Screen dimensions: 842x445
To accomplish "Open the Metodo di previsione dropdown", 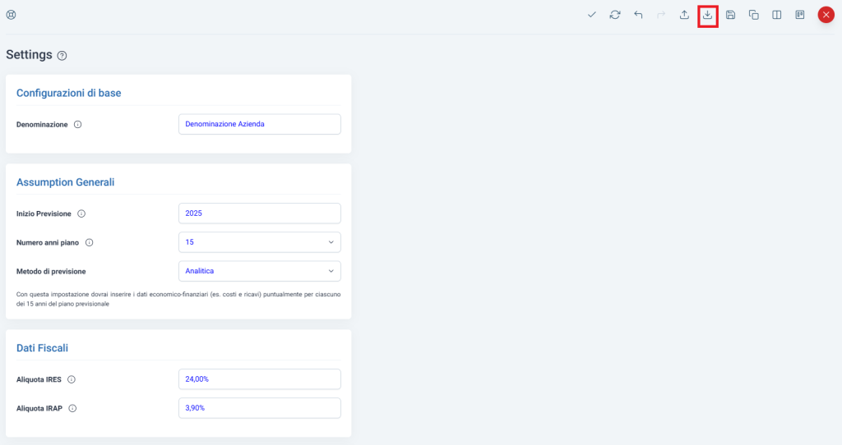I will pos(259,271).
